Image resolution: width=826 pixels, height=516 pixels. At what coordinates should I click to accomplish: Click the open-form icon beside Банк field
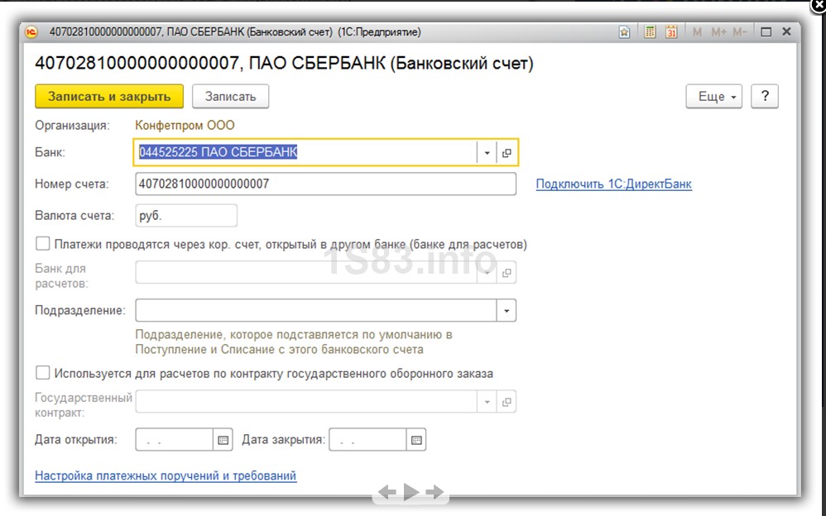[507, 153]
